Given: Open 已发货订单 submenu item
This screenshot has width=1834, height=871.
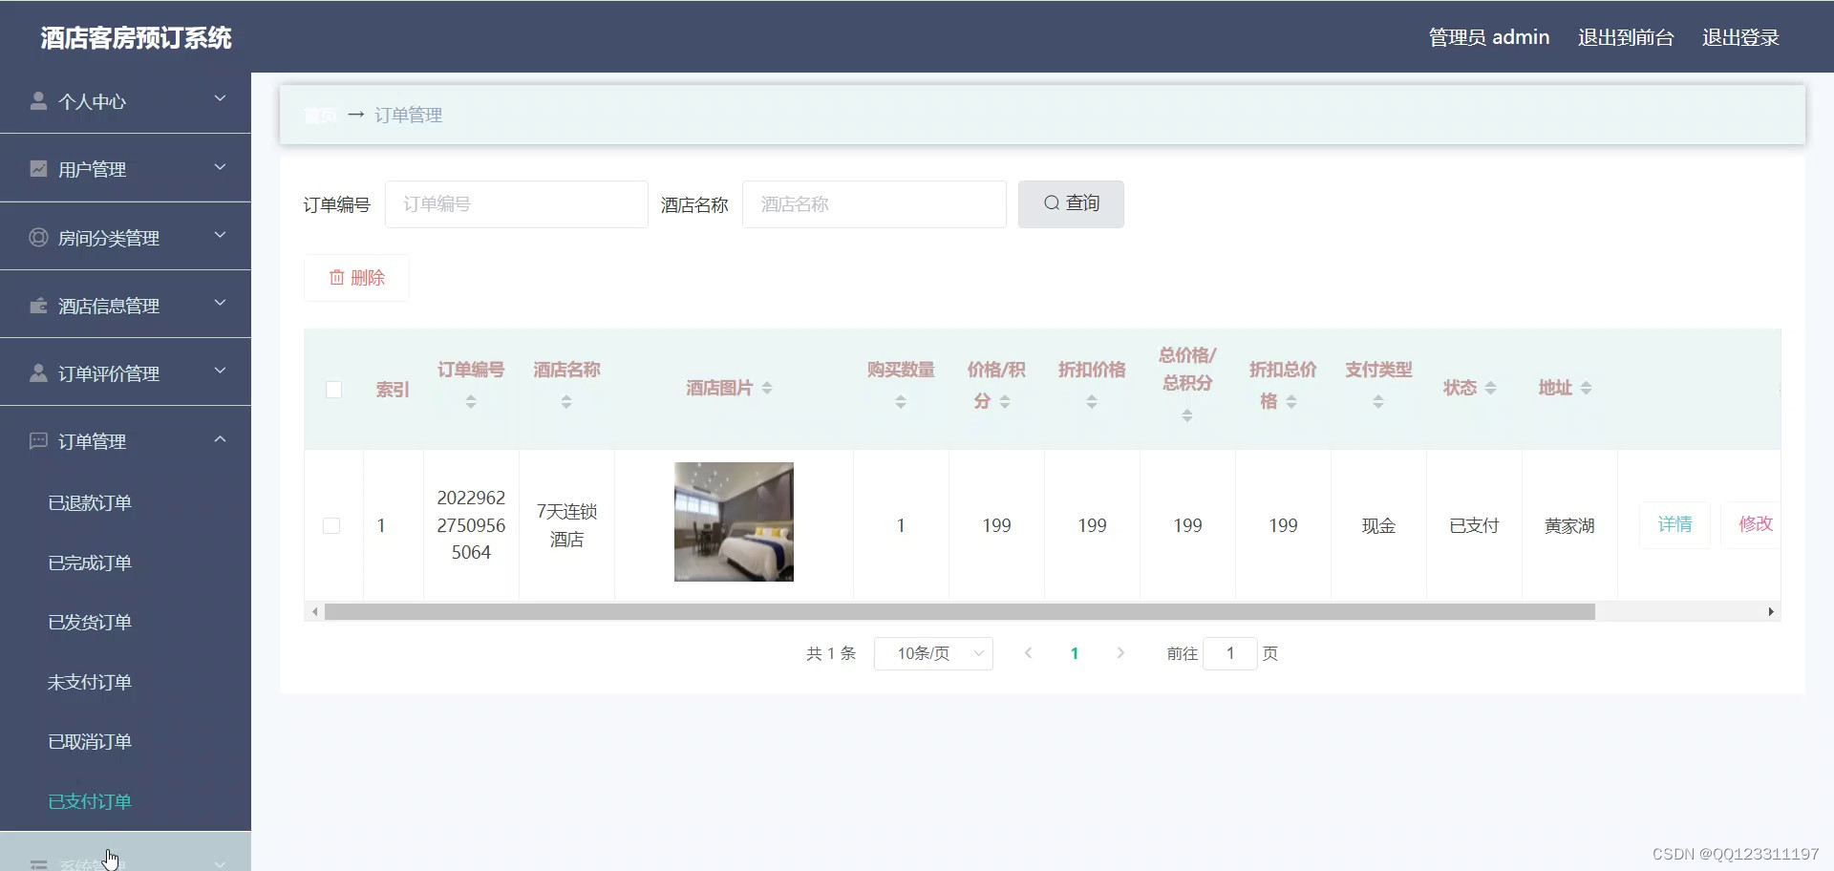Looking at the screenshot, I should click(x=90, y=622).
